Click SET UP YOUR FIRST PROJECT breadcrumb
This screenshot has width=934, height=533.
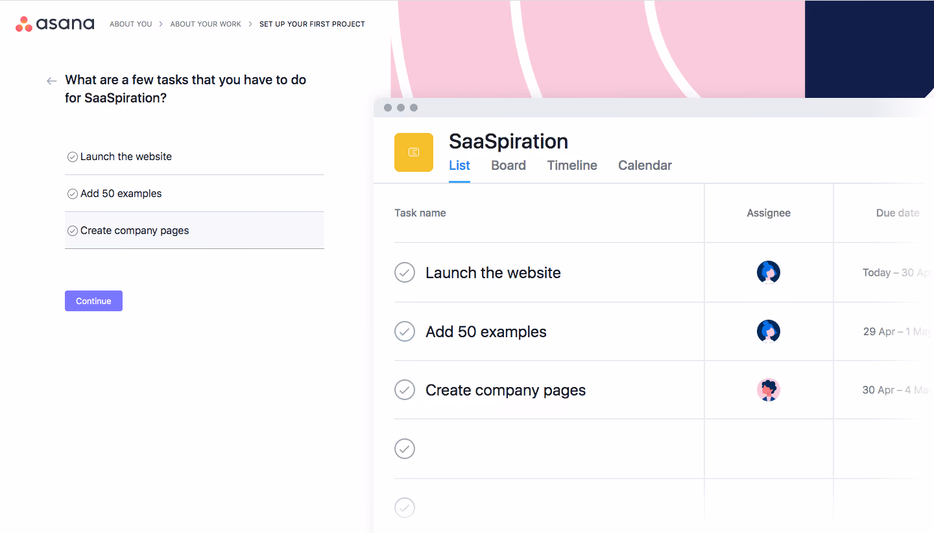coord(312,24)
